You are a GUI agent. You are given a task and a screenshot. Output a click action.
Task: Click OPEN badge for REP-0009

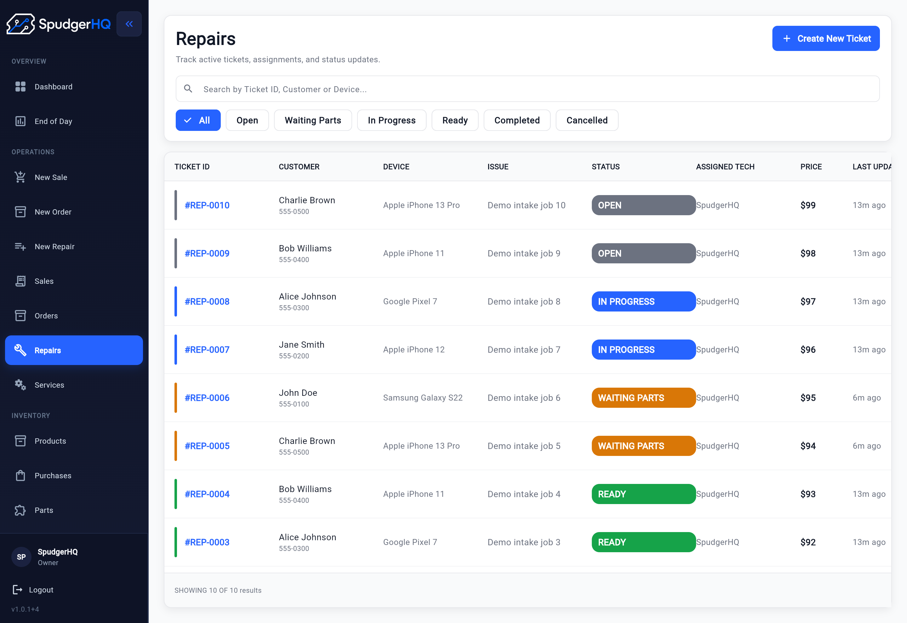click(x=644, y=253)
